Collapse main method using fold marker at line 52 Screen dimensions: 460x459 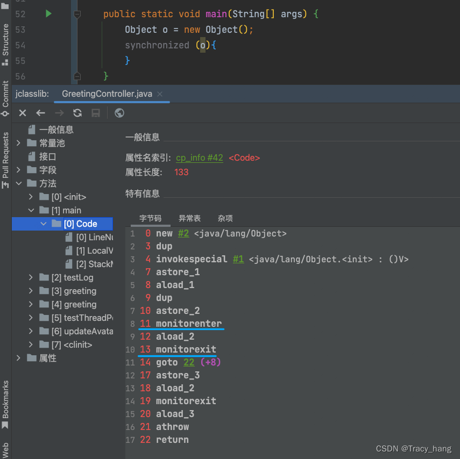tap(77, 14)
